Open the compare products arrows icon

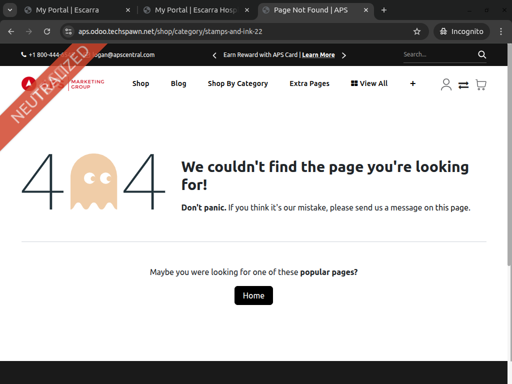coord(463,85)
